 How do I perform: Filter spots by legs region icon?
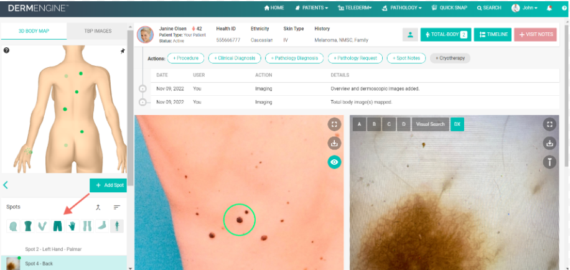pyautogui.click(x=87, y=226)
